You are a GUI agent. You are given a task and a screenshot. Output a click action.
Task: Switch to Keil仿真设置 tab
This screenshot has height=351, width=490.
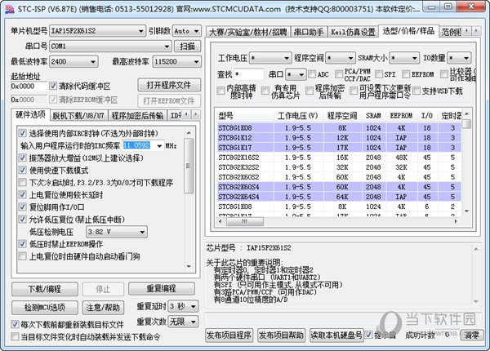pyautogui.click(x=353, y=32)
